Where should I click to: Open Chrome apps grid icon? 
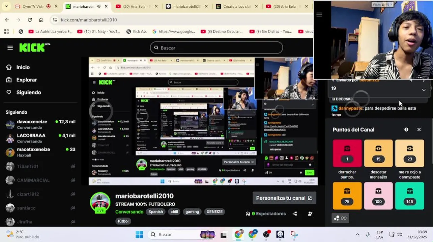pos(6,32)
